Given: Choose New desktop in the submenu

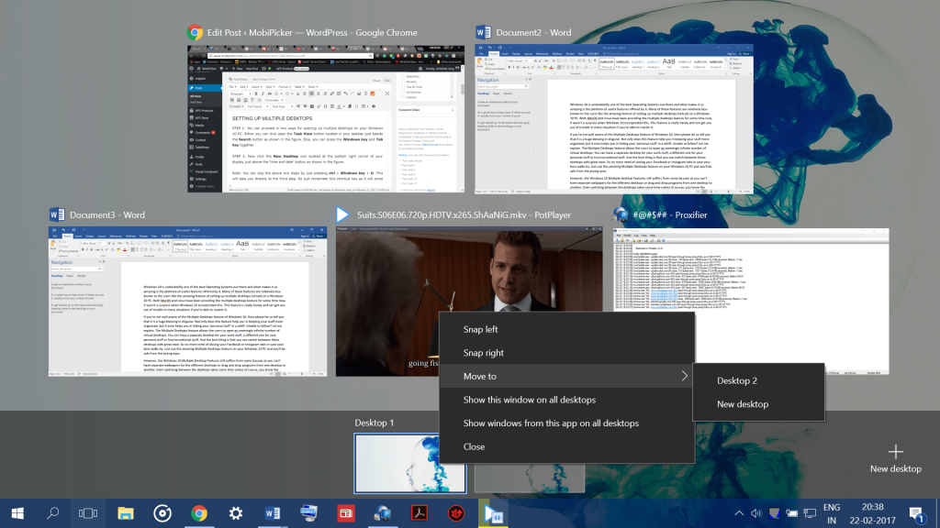Looking at the screenshot, I should [758, 404].
